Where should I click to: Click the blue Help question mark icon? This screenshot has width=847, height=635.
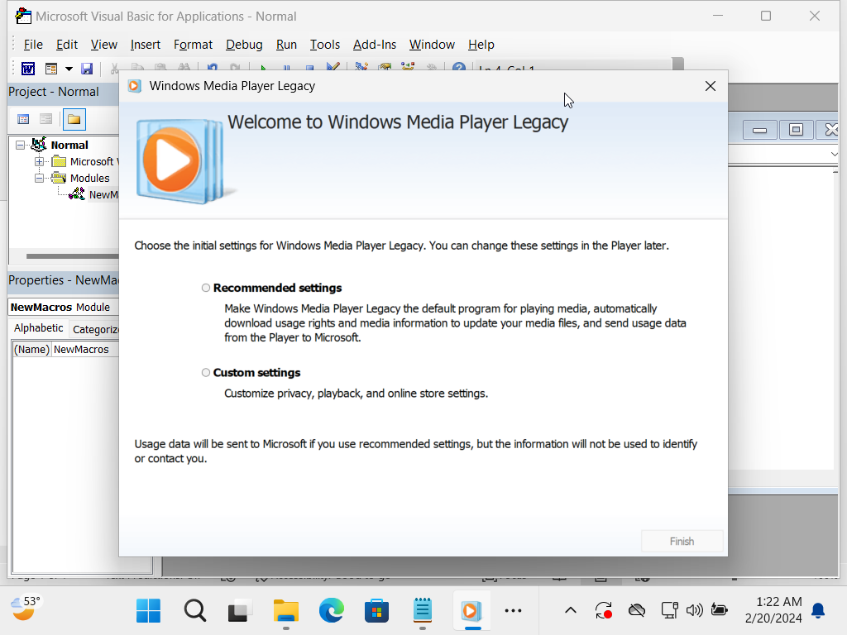[x=458, y=67]
